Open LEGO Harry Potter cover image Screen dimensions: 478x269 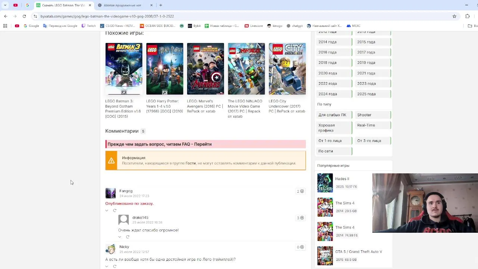tap(165, 69)
